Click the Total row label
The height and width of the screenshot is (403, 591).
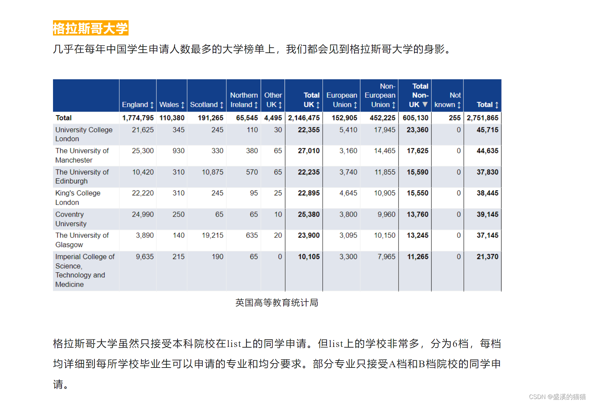[x=64, y=118]
